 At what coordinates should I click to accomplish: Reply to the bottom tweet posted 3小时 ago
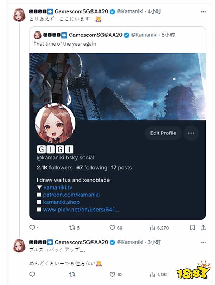tap(32, 274)
